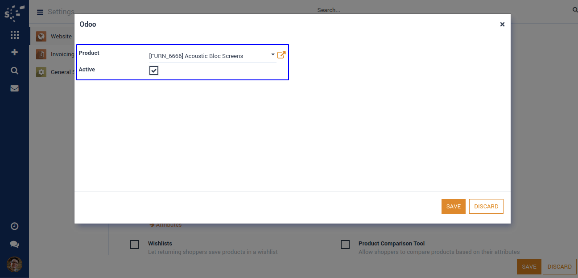Click the company logo at top left
The height and width of the screenshot is (278, 578).
14,13
